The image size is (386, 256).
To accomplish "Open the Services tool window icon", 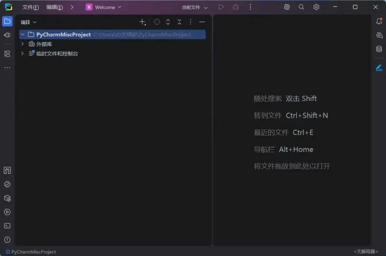I will pos(7,212).
